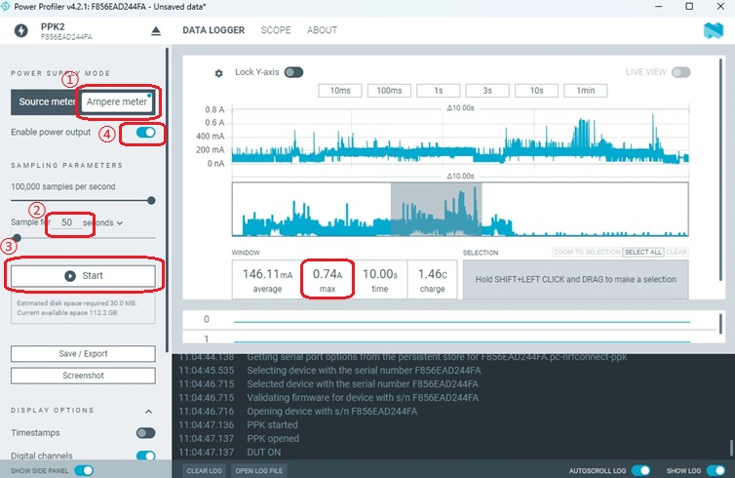Screen dimensions: 735x478
Task: Click the '100,000 samples per second' label
Action: 62,186
